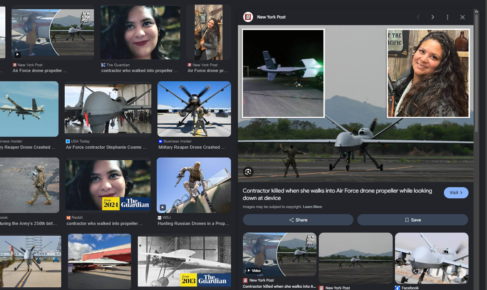Open related thumbnail with Video badge
This screenshot has width=487, height=290.
point(279,254)
